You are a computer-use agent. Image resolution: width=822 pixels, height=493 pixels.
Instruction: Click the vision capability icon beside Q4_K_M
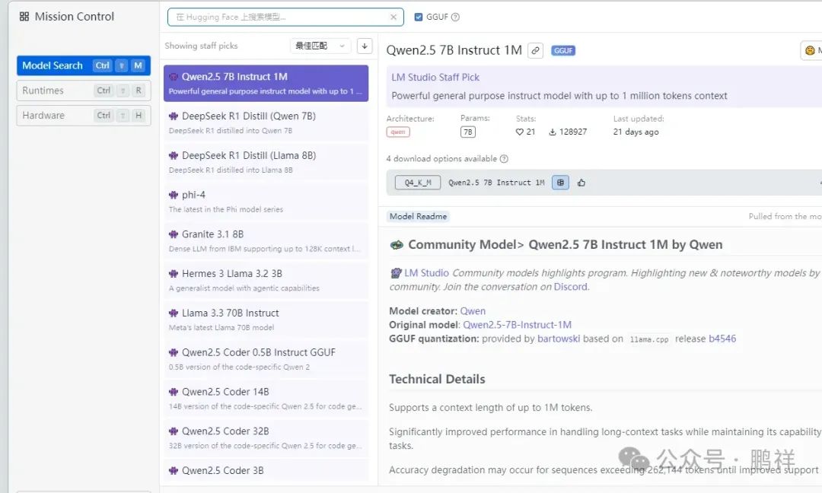tap(560, 183)
